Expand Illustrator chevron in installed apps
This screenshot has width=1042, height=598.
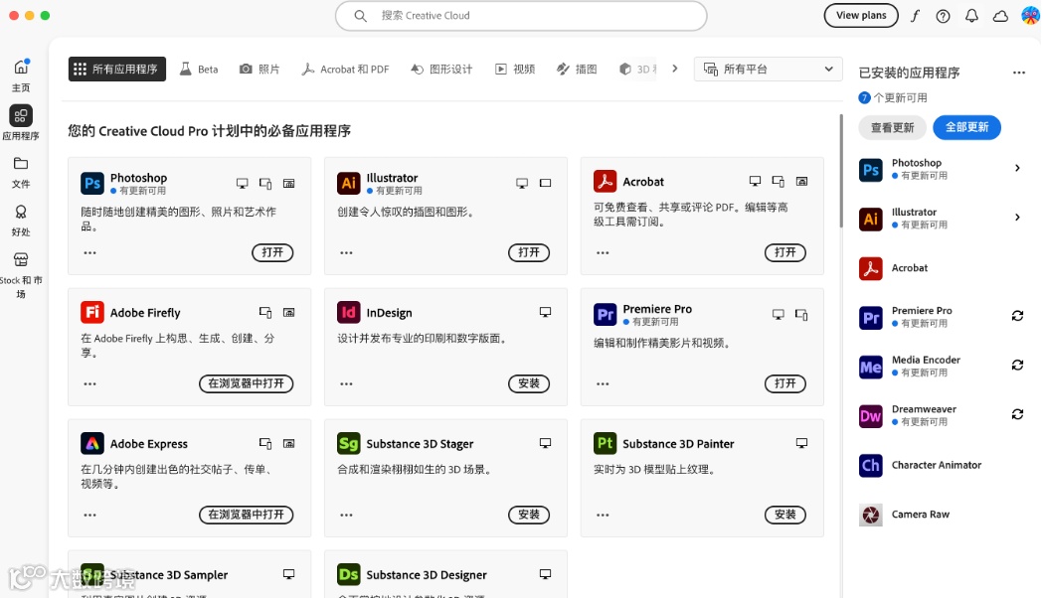click(x=1017, y=217)
